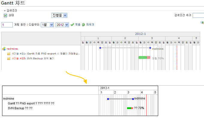Viewport: 204px width, 122px height.
Task: Click the 'Gantt 차트' page heading
Action: 13,3
